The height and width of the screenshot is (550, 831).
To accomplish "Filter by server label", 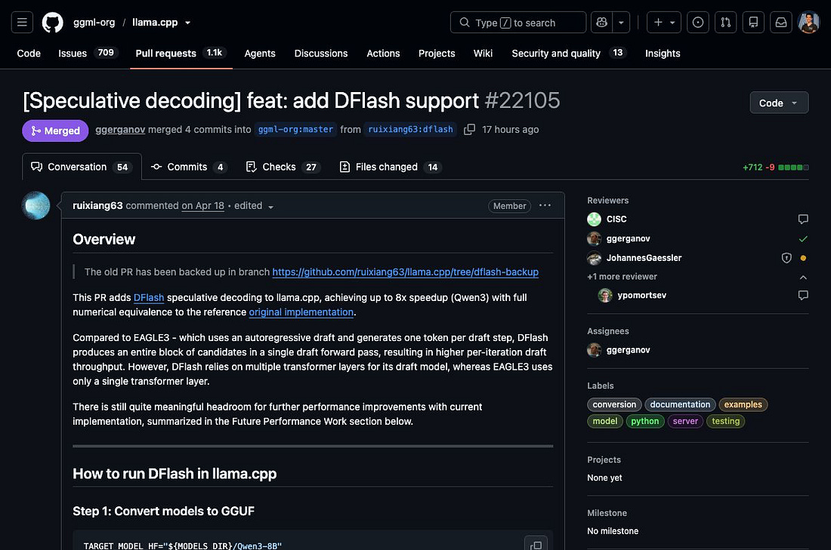I will [685, 422].
